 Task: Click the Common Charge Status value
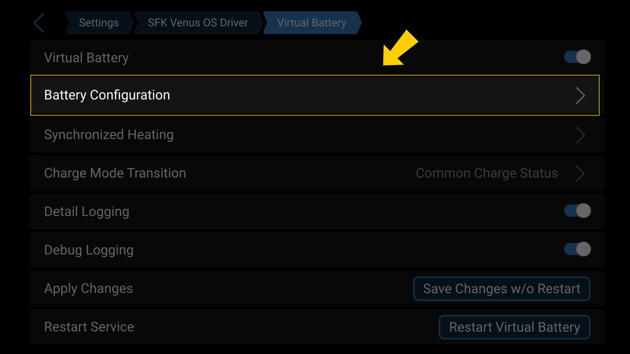[x=487, y=173]
